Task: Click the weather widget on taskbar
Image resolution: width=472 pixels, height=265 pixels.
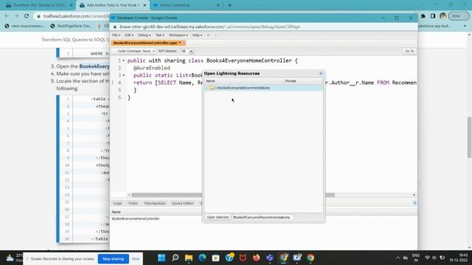Action: (13, 258)
